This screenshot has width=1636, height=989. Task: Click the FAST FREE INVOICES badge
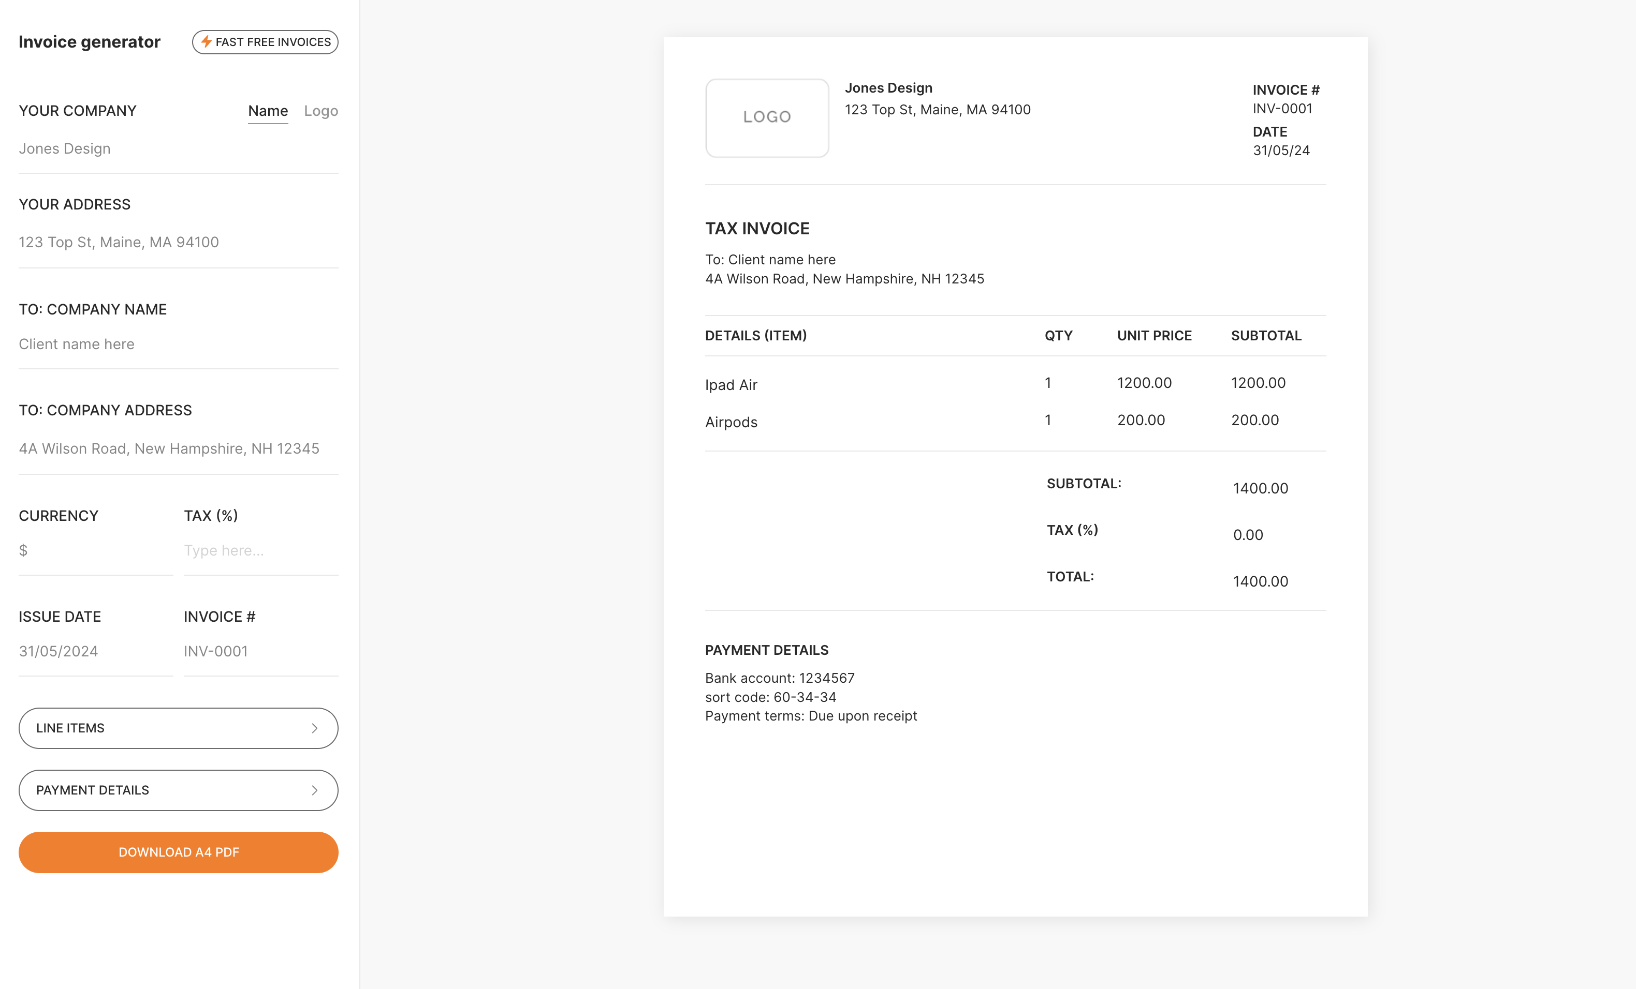265,42
